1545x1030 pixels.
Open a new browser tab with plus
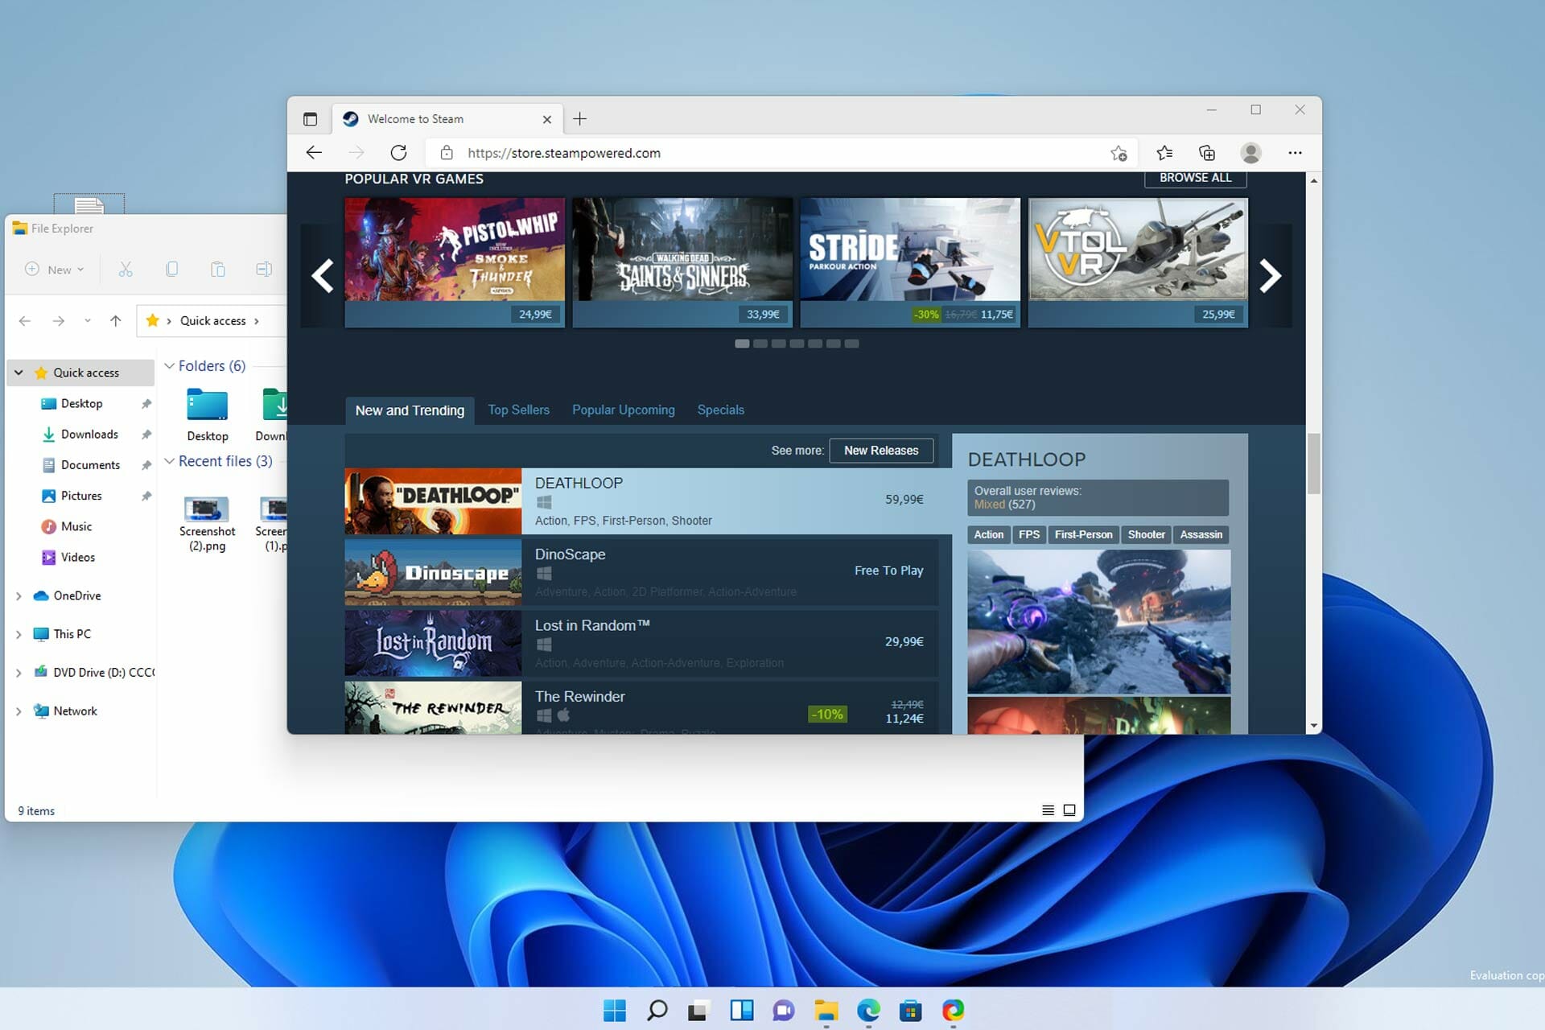pos(579,119)
